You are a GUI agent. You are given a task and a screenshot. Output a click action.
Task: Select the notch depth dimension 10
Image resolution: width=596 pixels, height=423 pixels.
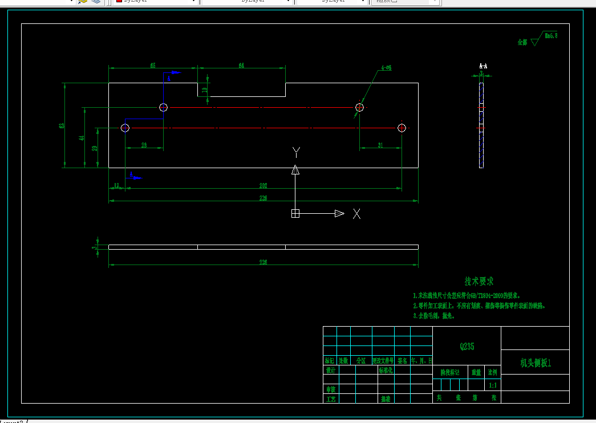coord(205,90)
